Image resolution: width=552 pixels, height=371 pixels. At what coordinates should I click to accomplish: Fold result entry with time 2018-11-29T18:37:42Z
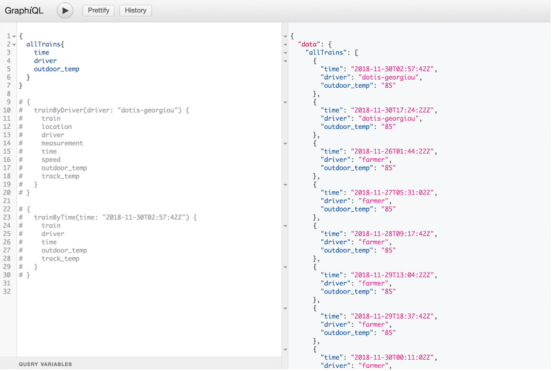coord(286,309)
